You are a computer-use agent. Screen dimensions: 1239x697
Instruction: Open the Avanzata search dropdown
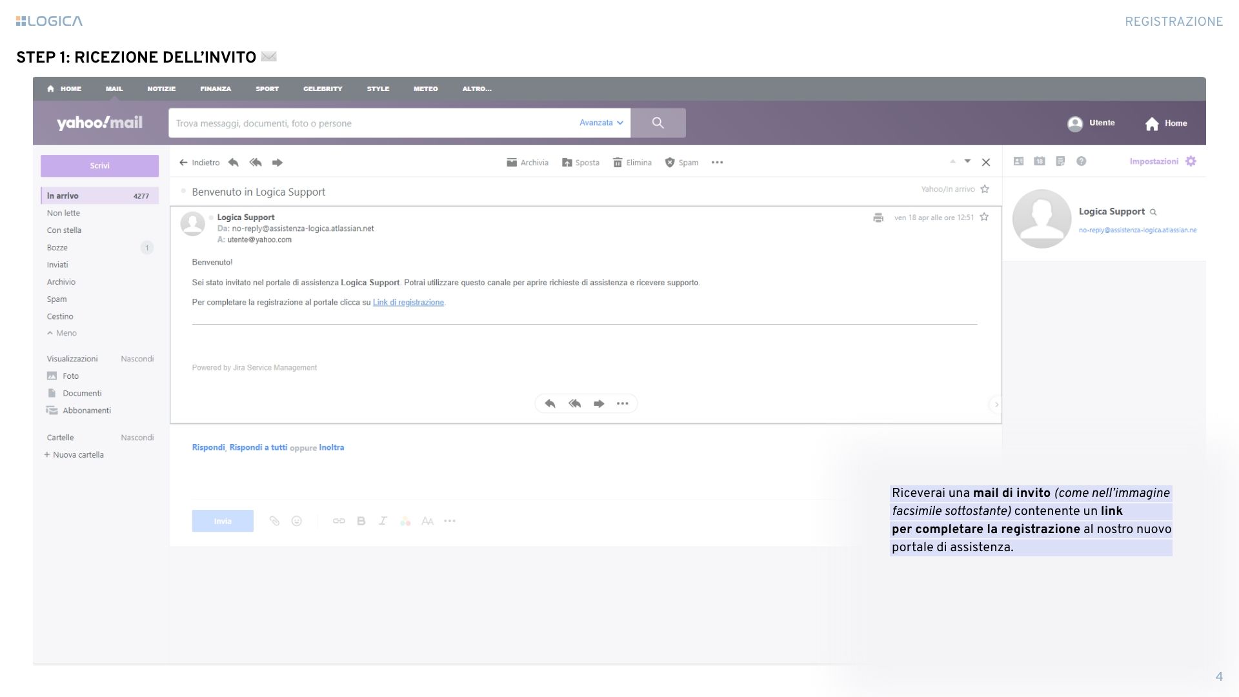click(x=601, y=123)
